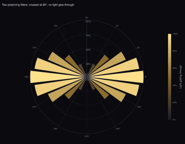Click the 20% tick on the colorbar
Viewport: 185px width, 144px height.
coord(175,102)
